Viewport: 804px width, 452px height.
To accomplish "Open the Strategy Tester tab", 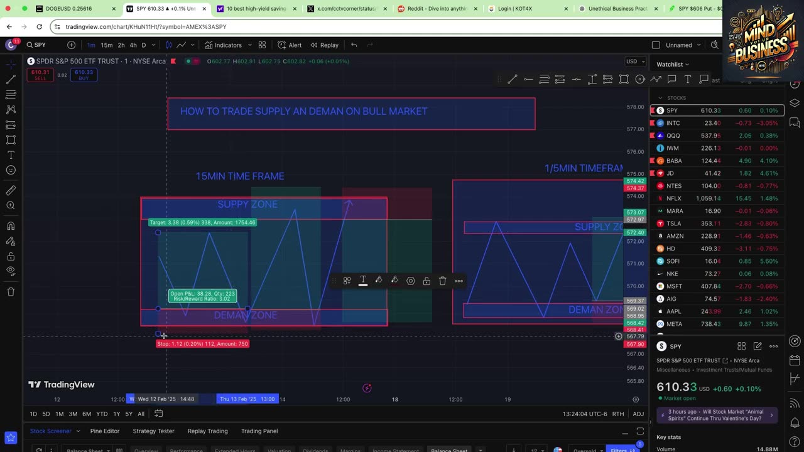I will [x=153, y=431].
